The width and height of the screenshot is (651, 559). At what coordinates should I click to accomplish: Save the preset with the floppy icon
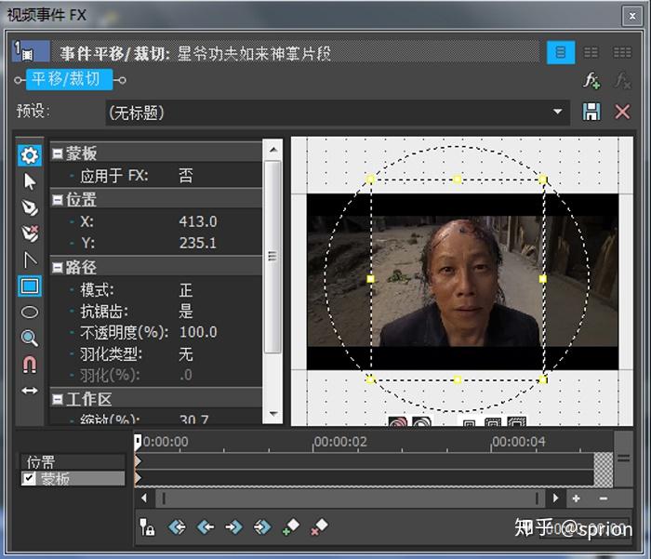pyautogui.click(x=591, y=112)
